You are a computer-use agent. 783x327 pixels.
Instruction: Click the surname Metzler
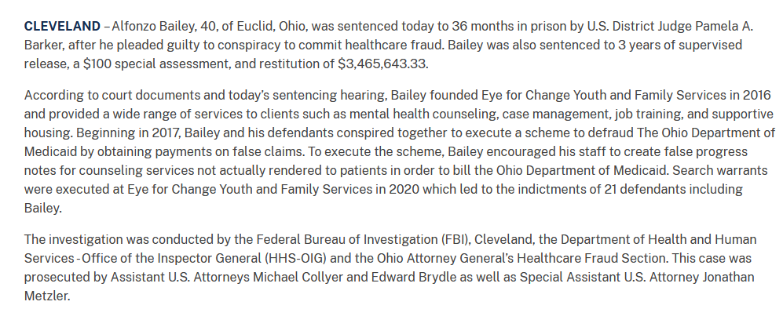point(49,296)
